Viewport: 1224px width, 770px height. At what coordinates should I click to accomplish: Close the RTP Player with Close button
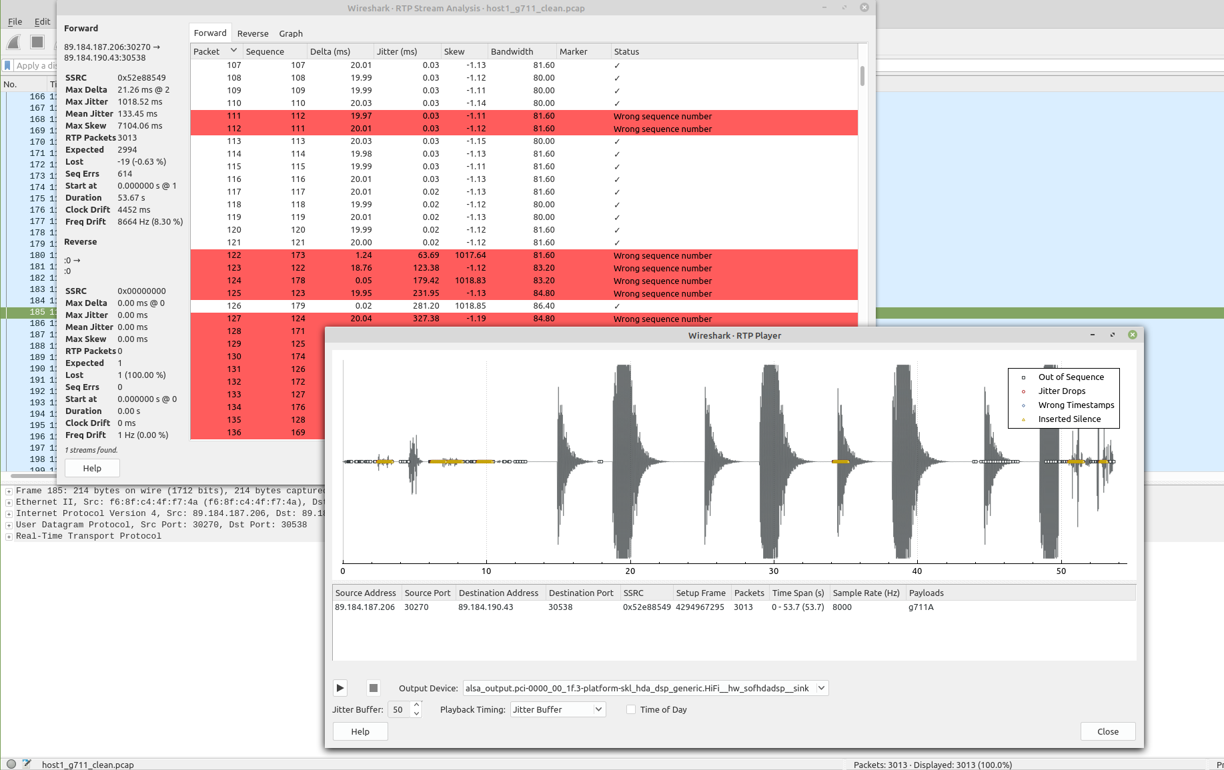click(x=1108, y=731)
